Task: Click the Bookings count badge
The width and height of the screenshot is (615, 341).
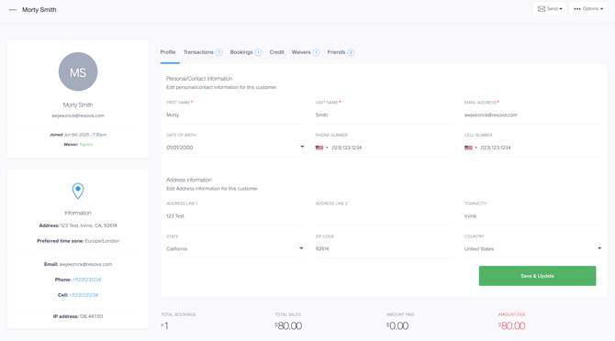Action: (x=258, y=52)
